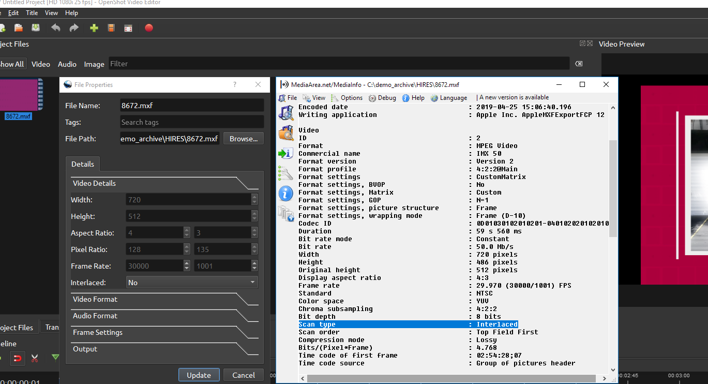Click MediaInfo export sidebar icon
The height and width of the screenshot is (384, 708).
pos(286,153)
